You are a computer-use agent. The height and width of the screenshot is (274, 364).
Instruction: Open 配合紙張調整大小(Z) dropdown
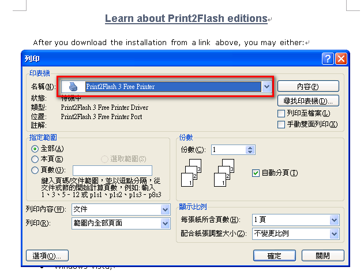tap(334, 234)
